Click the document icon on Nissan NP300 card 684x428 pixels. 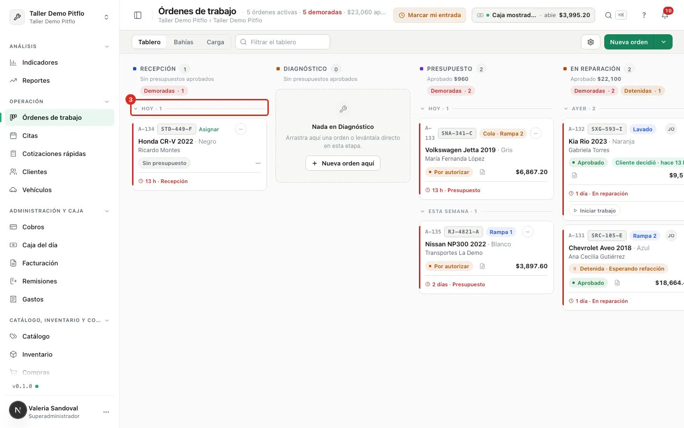(482, 266)
